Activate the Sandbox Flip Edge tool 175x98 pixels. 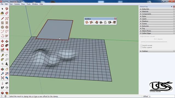tap(114, 22)
